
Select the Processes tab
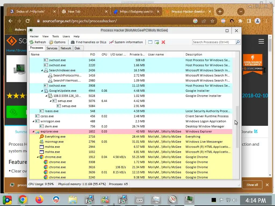(37, 48)
